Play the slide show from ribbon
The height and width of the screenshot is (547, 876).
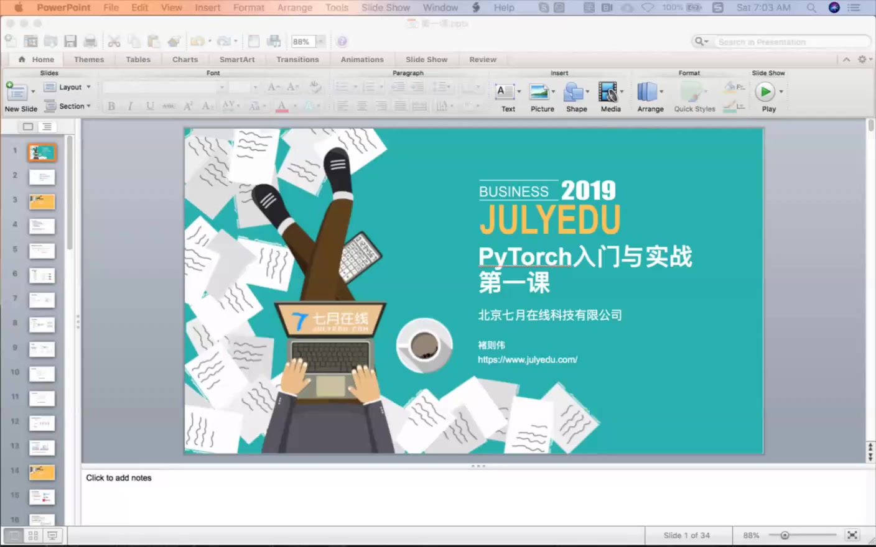click(765, 91)
